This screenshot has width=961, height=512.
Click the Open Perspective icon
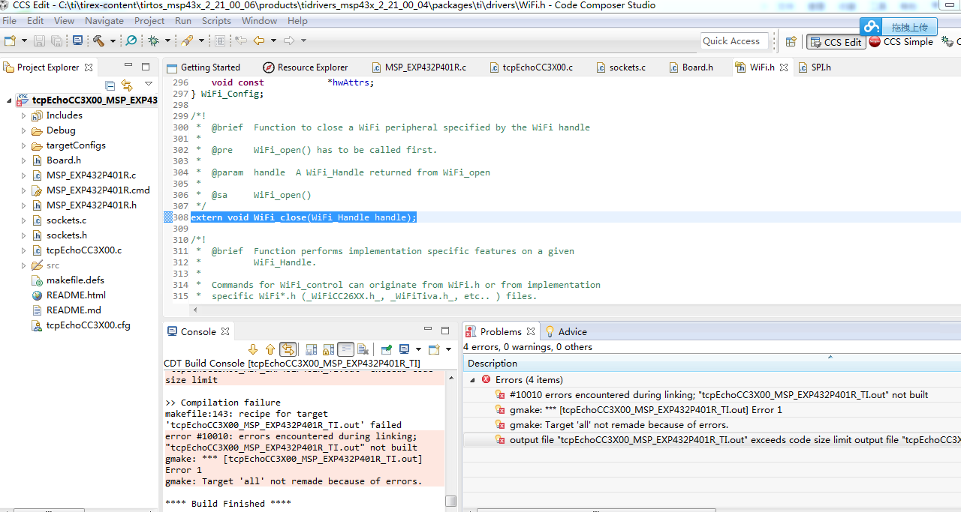point(791,42)
